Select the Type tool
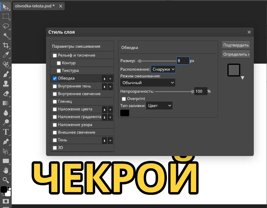The height and width of the screenshot is (208, 267). [x=6, y=132]
